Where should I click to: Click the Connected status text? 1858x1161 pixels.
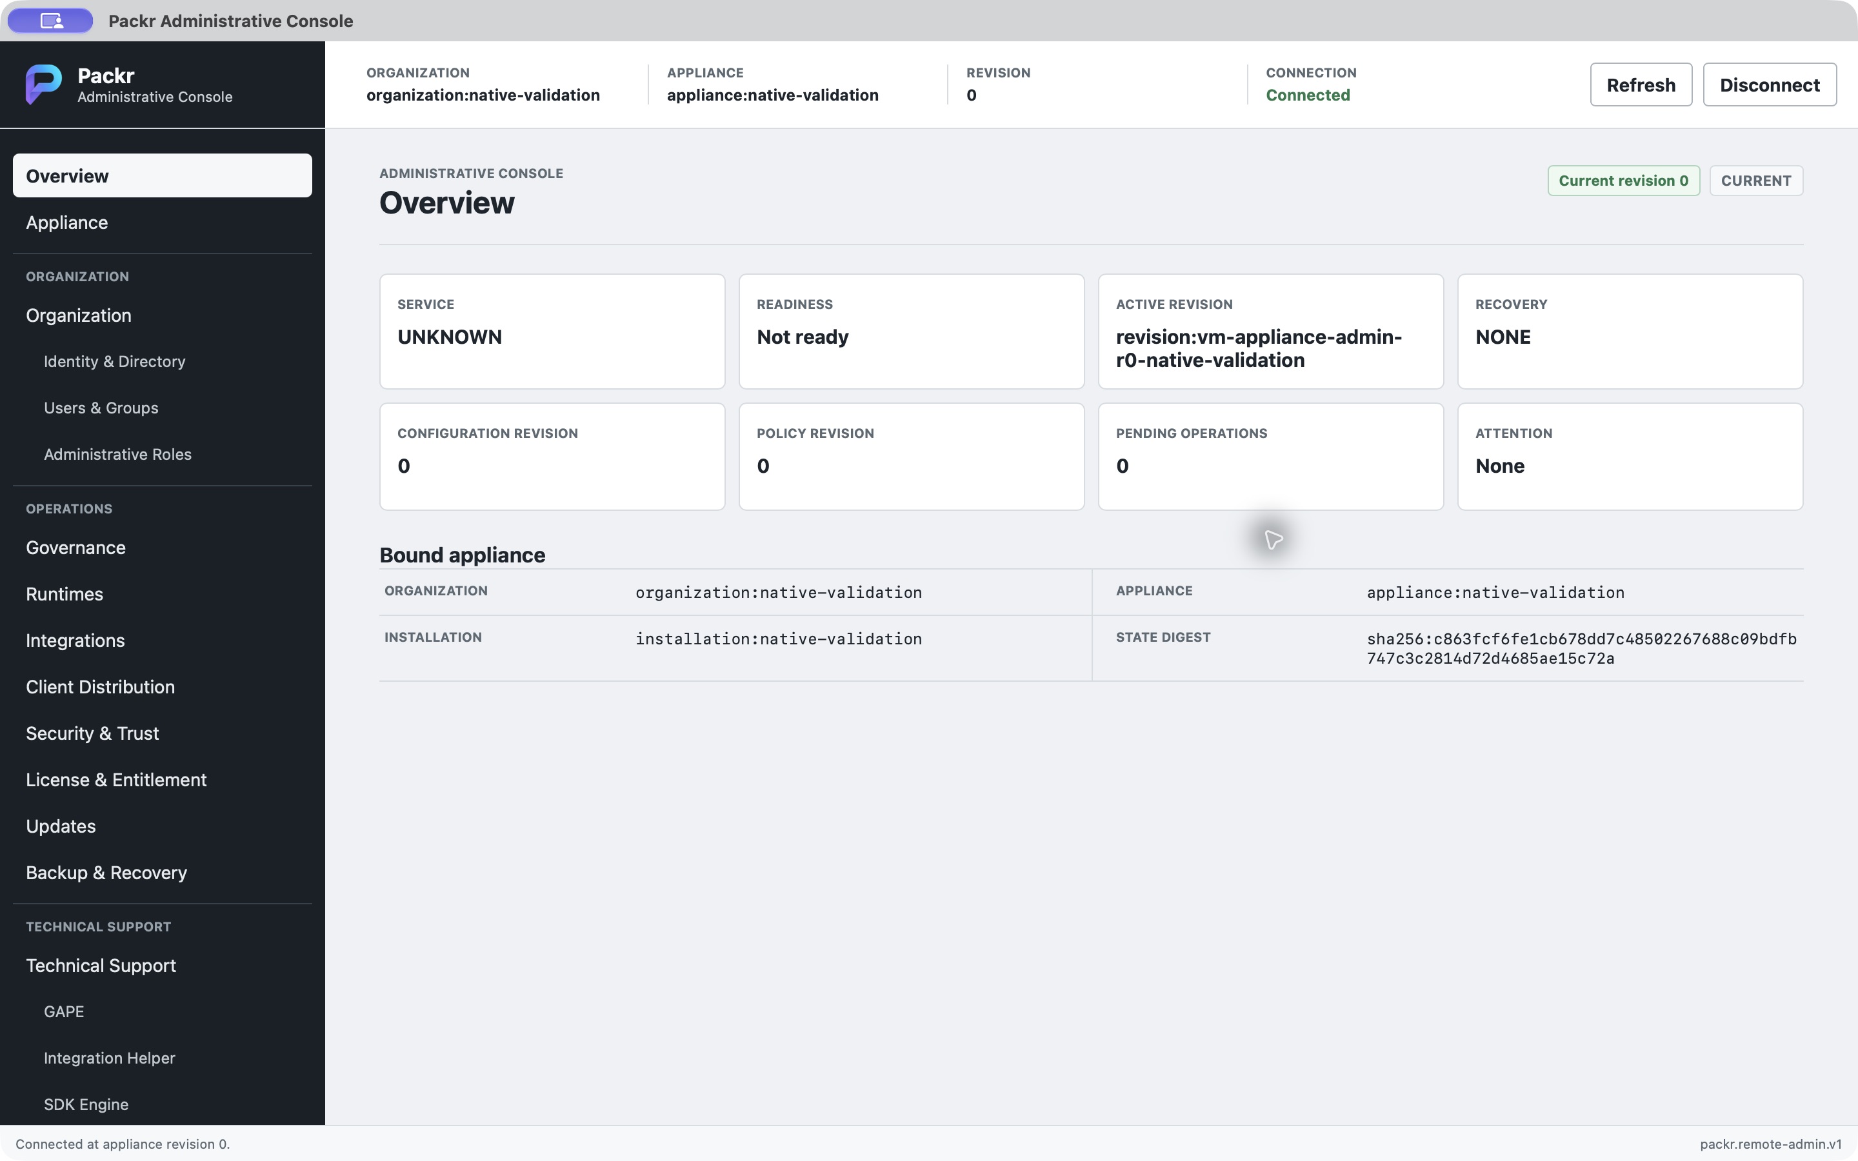pos(1308,95)
